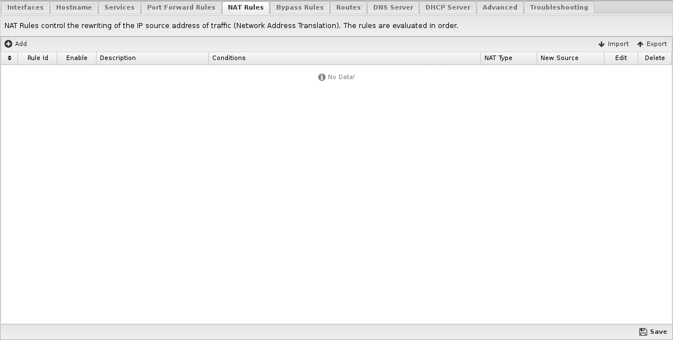Select the Bypass Rules tab
The image size is (673, 340).
pyautogui.click(x=300, y=7)
